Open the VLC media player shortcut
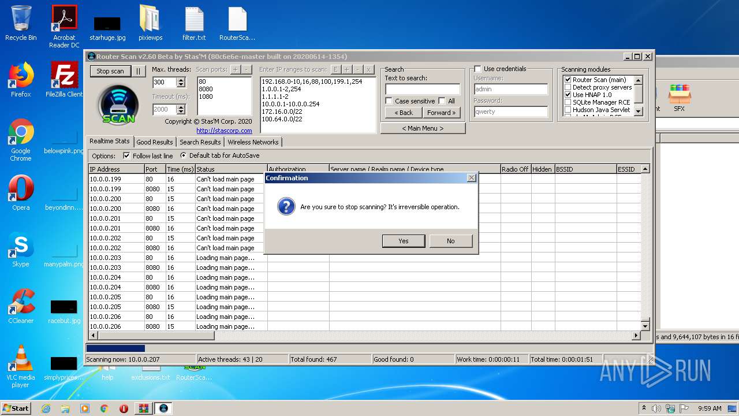 (x=21, y=366)
